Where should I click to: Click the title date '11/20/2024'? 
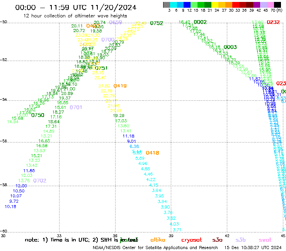coord(114,7)
